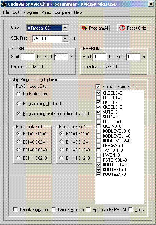Uncheck the CKSEL2=0 fuse bit
The width and height of the screenshot is (156, 225).
98,102
